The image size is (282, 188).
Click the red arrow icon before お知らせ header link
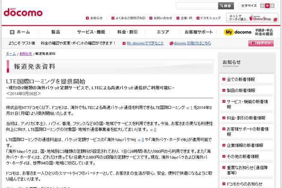click(87, 18)
